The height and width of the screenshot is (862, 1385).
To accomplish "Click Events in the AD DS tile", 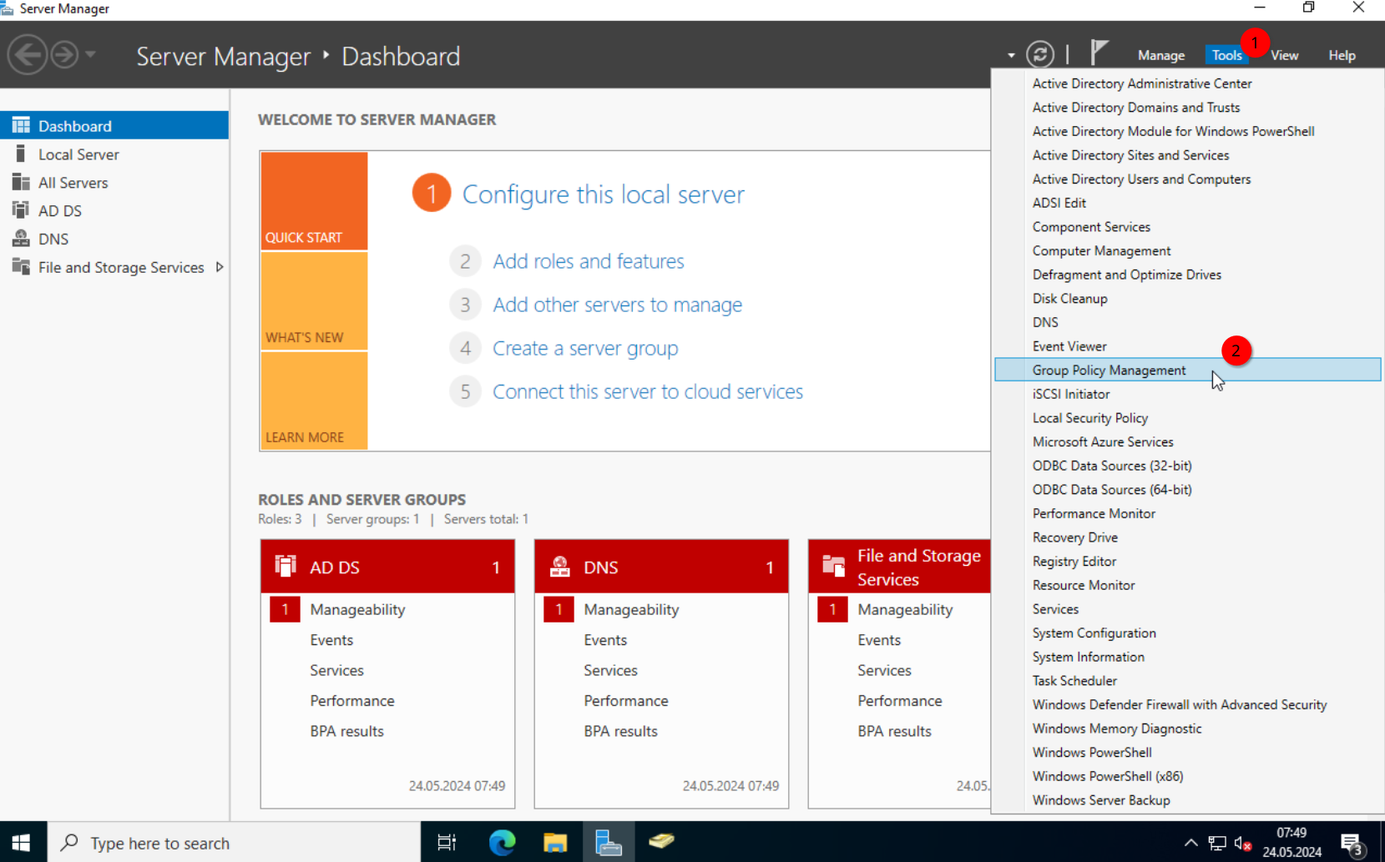I will pyautogui.click(x=331, y=640).
